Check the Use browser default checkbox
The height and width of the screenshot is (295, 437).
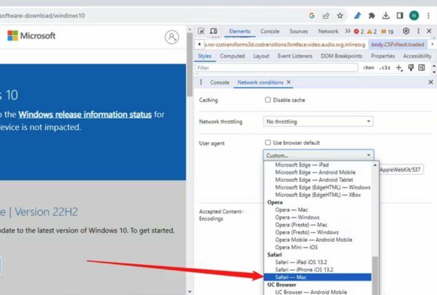pos(268,143)
